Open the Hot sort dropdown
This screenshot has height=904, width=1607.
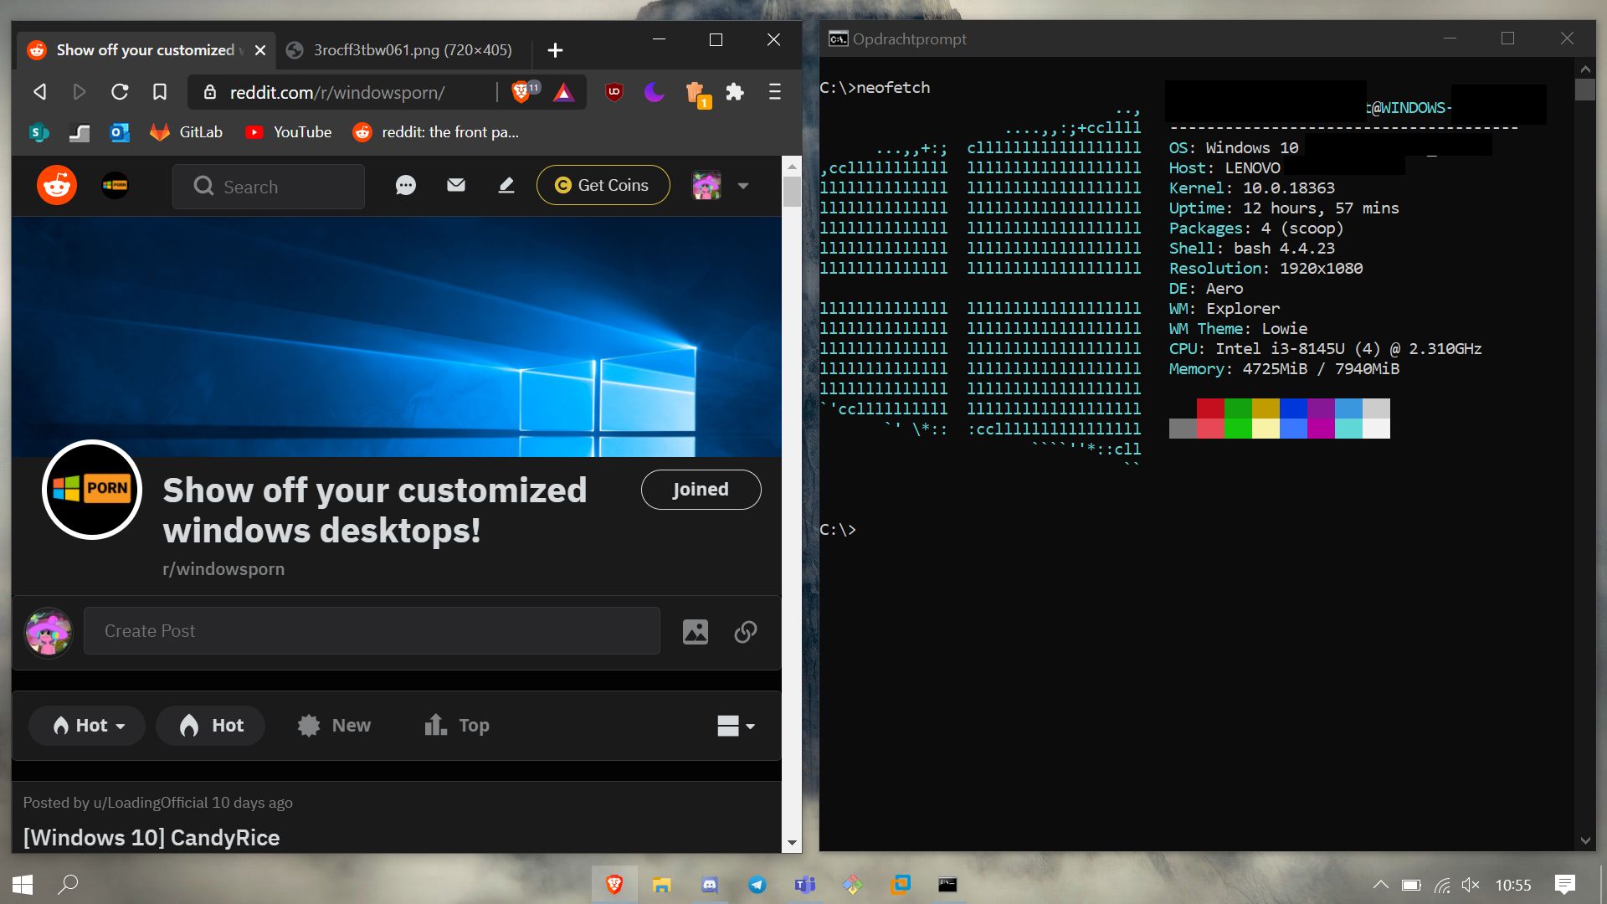[86, 725]
